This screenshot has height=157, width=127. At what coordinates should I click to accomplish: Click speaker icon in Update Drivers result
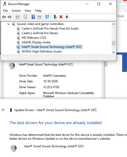point(14,148)
